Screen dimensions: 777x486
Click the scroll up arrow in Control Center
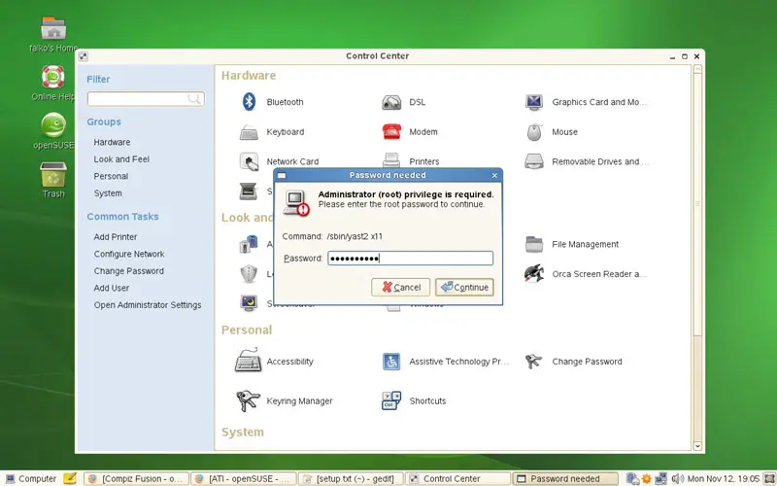[x=697, y=69]
